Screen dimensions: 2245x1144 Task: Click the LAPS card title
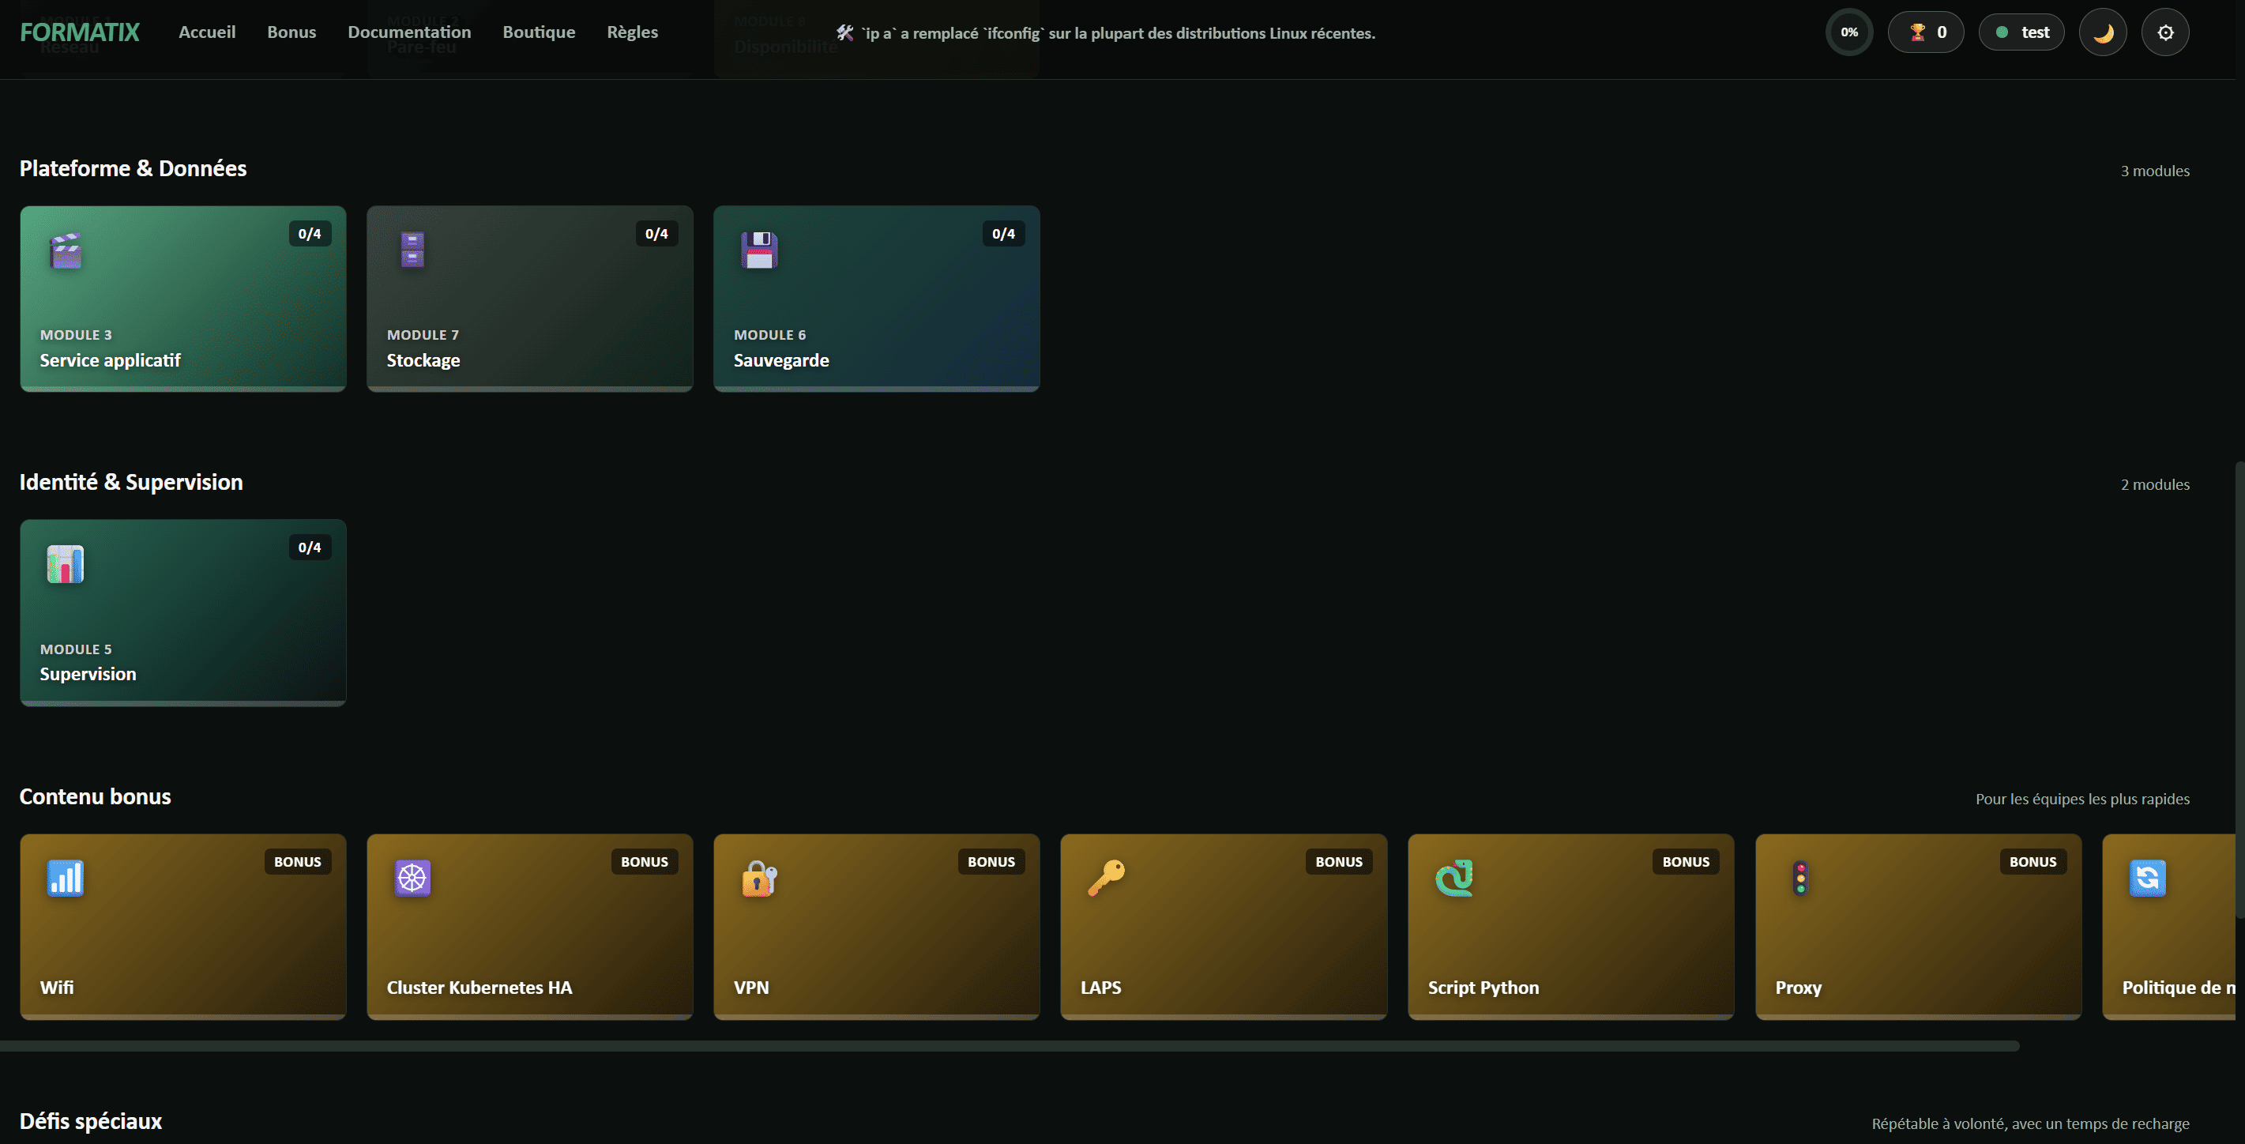click(1100, 988)
